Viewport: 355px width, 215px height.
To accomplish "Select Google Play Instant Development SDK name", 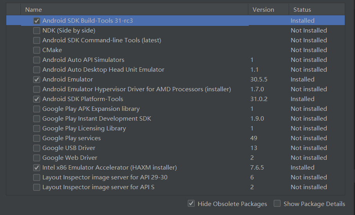I will [x=96, y=118].
